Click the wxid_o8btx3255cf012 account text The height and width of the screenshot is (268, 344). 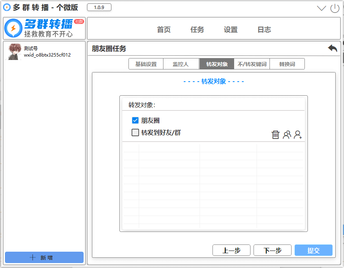[x=47, y=55]
